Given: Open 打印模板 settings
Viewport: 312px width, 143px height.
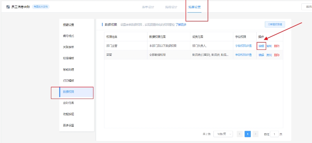Looking at the screenshot, I should click(68, 81).
